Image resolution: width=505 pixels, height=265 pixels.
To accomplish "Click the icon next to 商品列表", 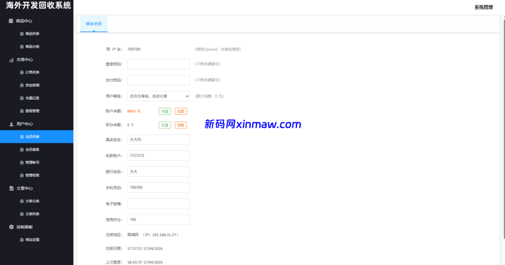I will coord(22,34).
